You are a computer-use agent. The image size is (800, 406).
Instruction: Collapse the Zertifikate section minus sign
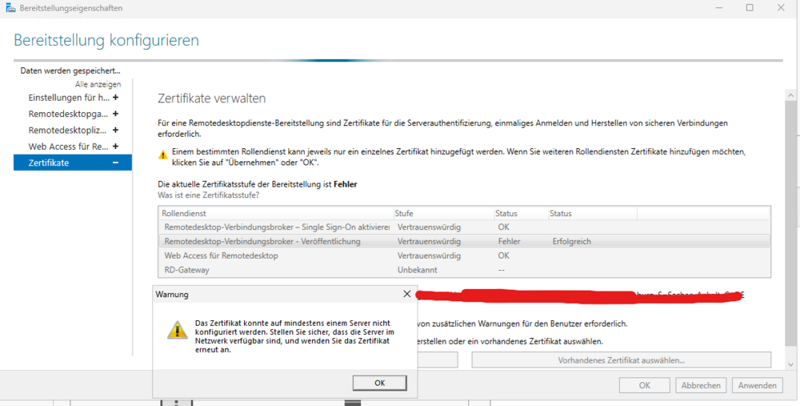click(116, 163)
